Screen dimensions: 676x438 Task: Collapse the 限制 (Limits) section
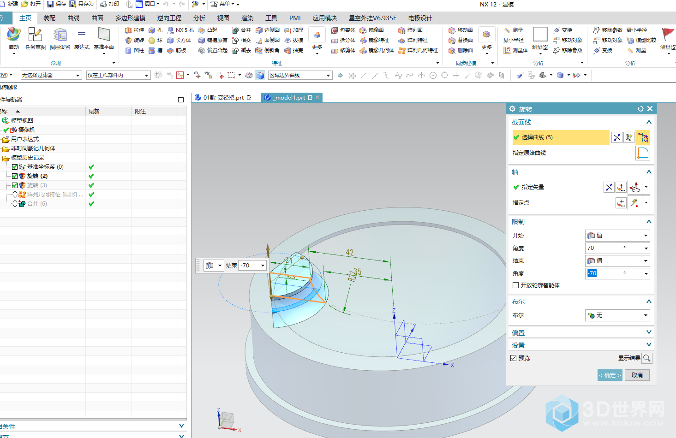pos(649,222)
